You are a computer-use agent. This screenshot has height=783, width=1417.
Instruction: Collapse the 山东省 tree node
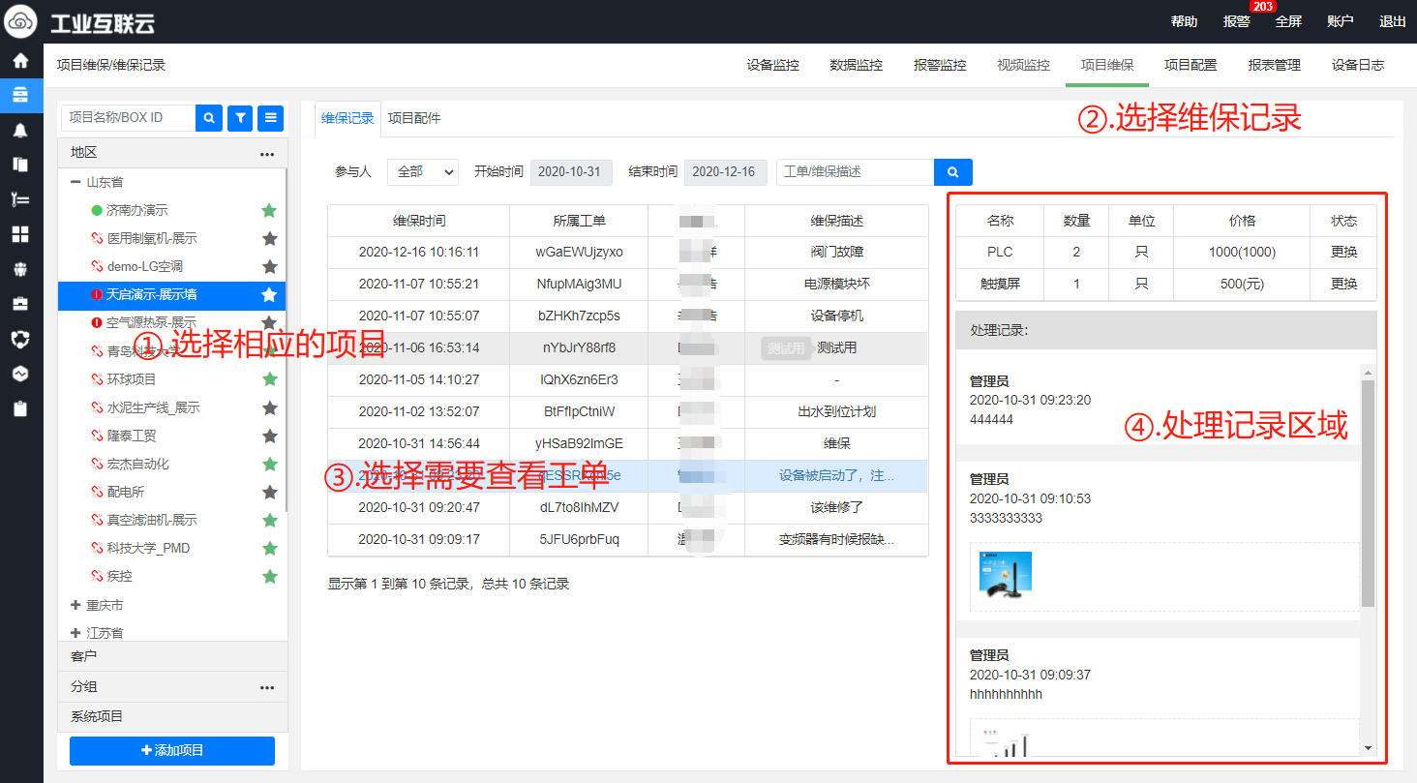coord(75,182)
